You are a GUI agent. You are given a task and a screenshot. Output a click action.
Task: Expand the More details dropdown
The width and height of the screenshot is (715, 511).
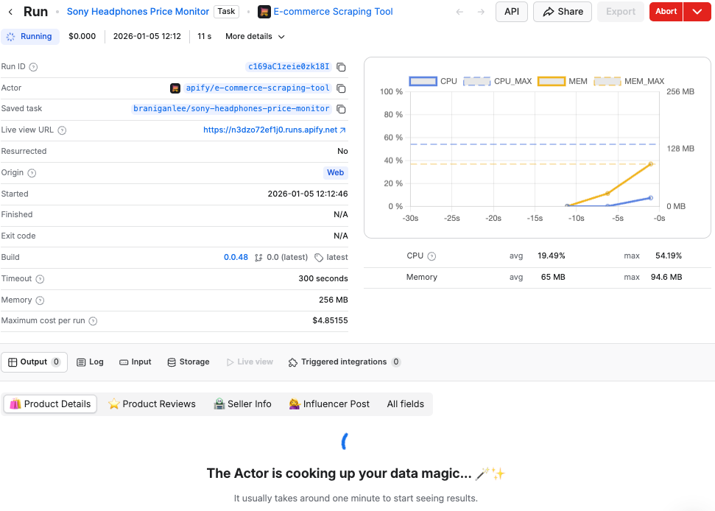point(255,36)
